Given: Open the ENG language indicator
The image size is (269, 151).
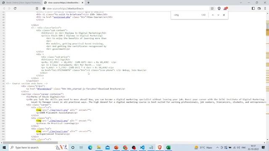Looking at the screenshot, I should (x=244, y=147).
